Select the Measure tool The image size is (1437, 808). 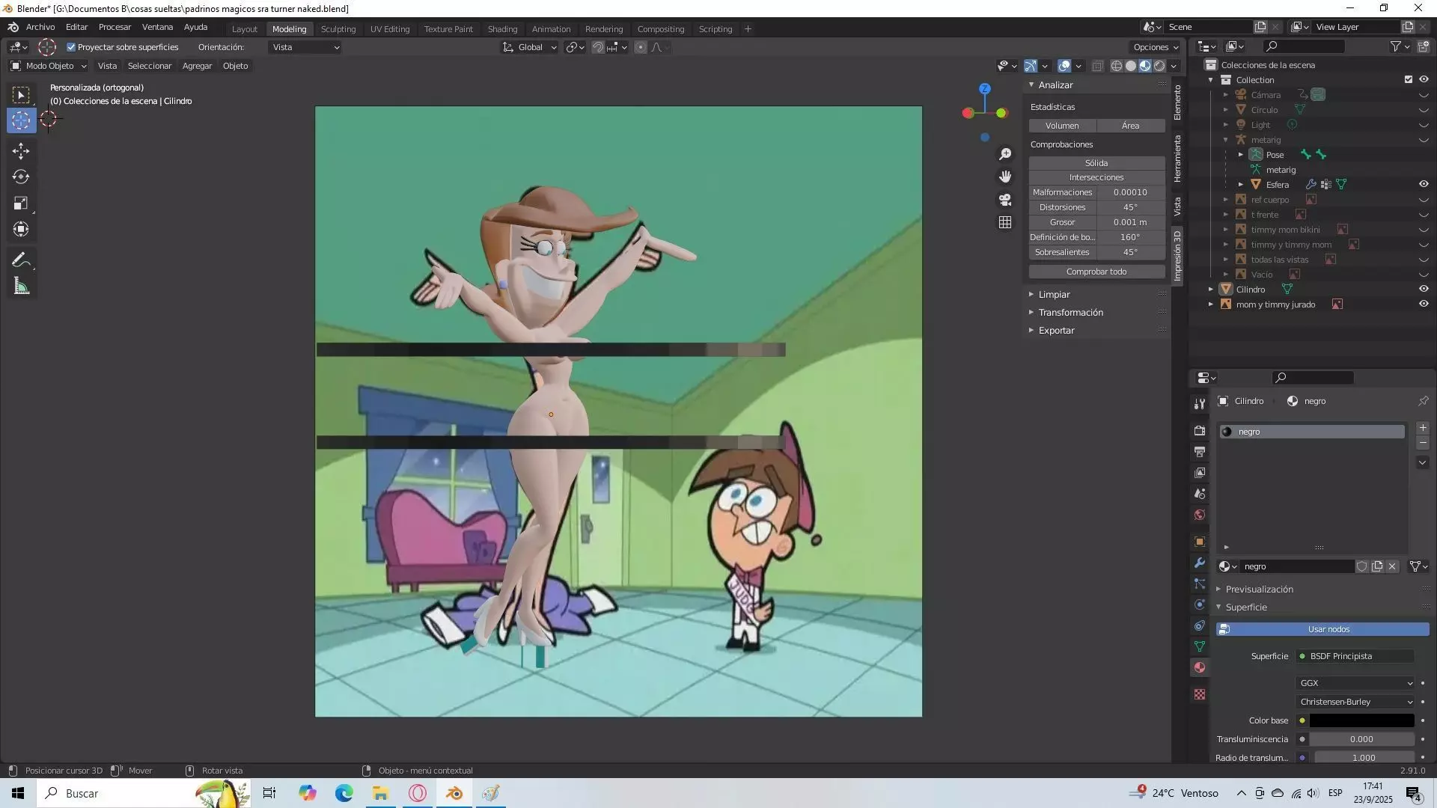[21, 287]
